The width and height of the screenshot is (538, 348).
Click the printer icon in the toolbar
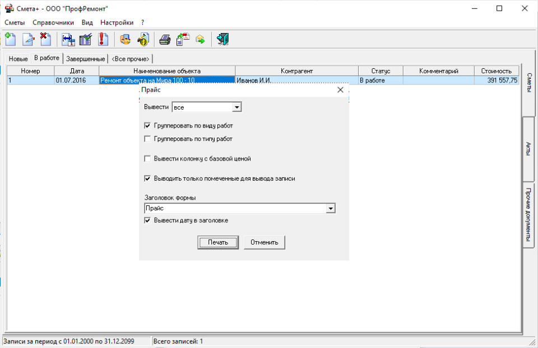pos(165,39)
